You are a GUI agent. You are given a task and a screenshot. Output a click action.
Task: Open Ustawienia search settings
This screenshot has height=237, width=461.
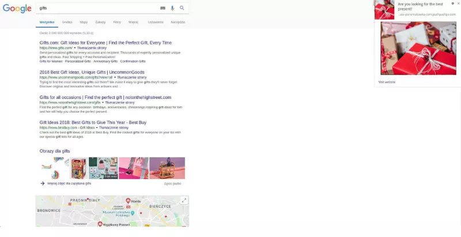156,22
